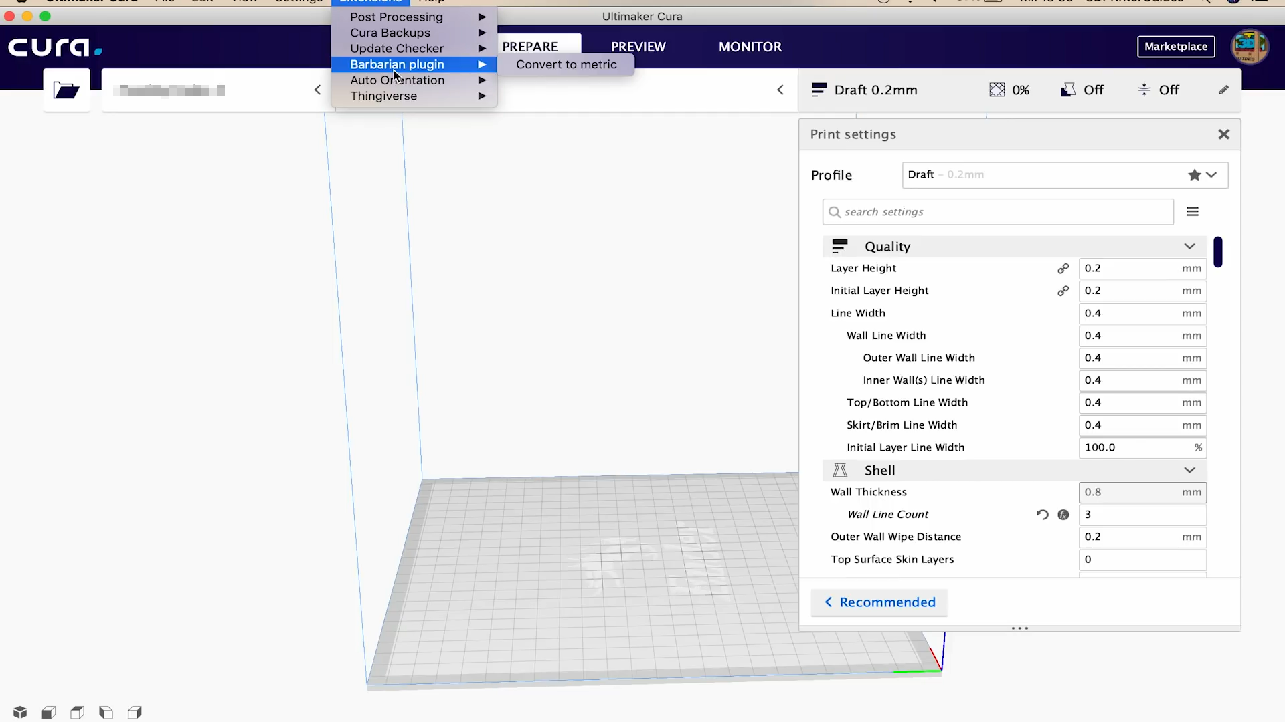Expand Thingiverse submenu
This screenshot has height=722, width=1285.
(414, 96)
